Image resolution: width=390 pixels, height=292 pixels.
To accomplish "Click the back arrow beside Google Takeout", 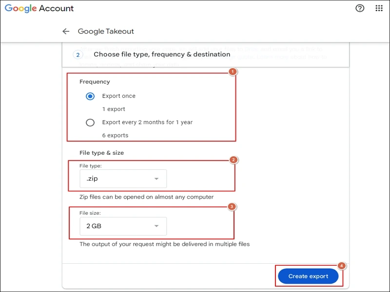I will (x=66, y=31).
